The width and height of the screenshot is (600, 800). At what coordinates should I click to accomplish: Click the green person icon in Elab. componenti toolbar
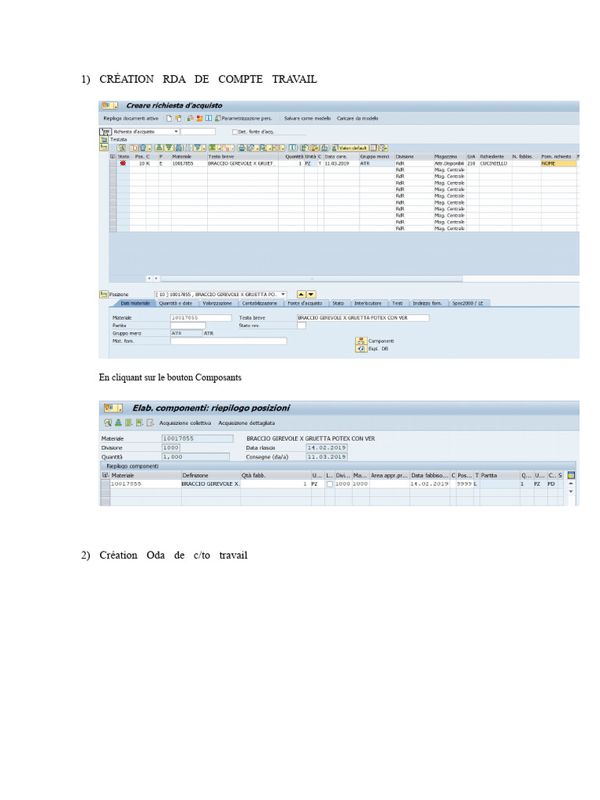(118, 423)
